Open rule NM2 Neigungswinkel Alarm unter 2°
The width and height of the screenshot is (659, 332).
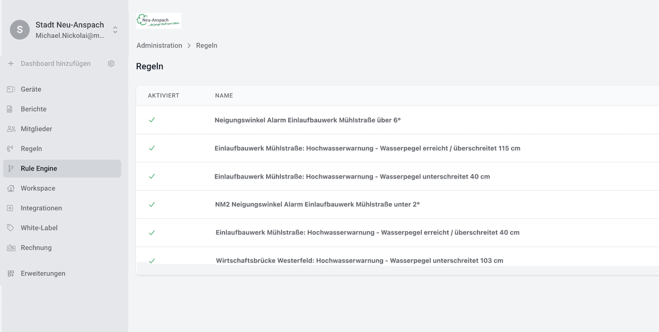318,204
